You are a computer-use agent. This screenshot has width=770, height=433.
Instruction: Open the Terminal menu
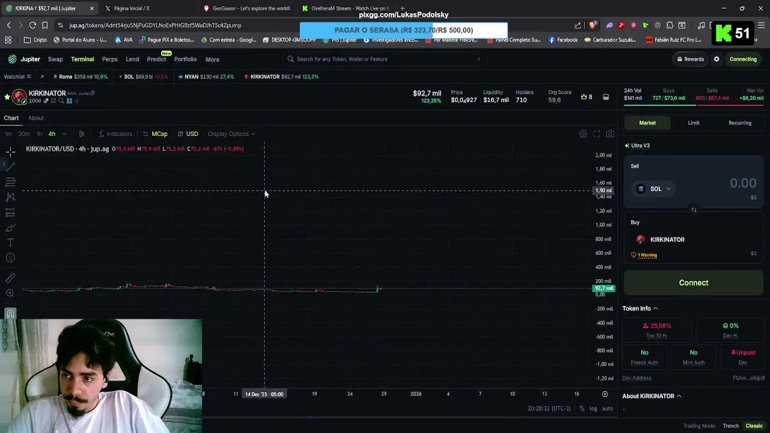click(82, 60)
